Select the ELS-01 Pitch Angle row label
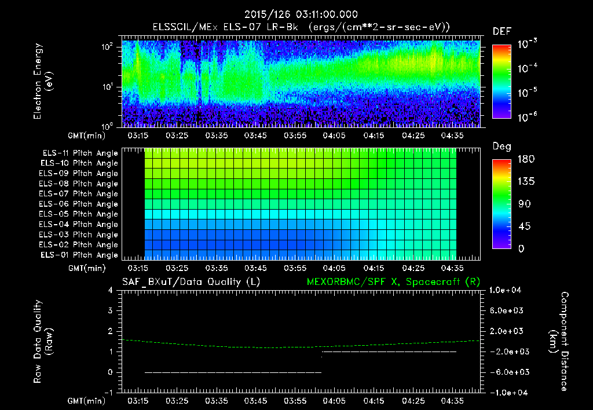 coord(79,255)
